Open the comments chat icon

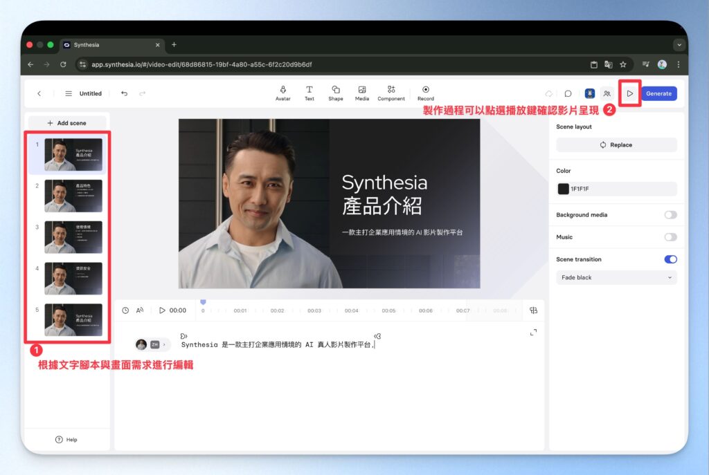click(x=568, y=93)
